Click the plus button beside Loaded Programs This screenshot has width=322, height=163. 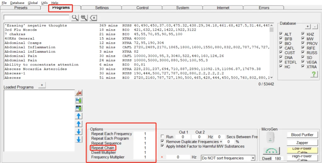42,85
